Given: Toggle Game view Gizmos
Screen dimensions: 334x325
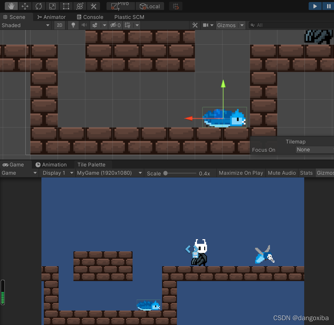Looking at the screenshot, I should coord(325,173).
